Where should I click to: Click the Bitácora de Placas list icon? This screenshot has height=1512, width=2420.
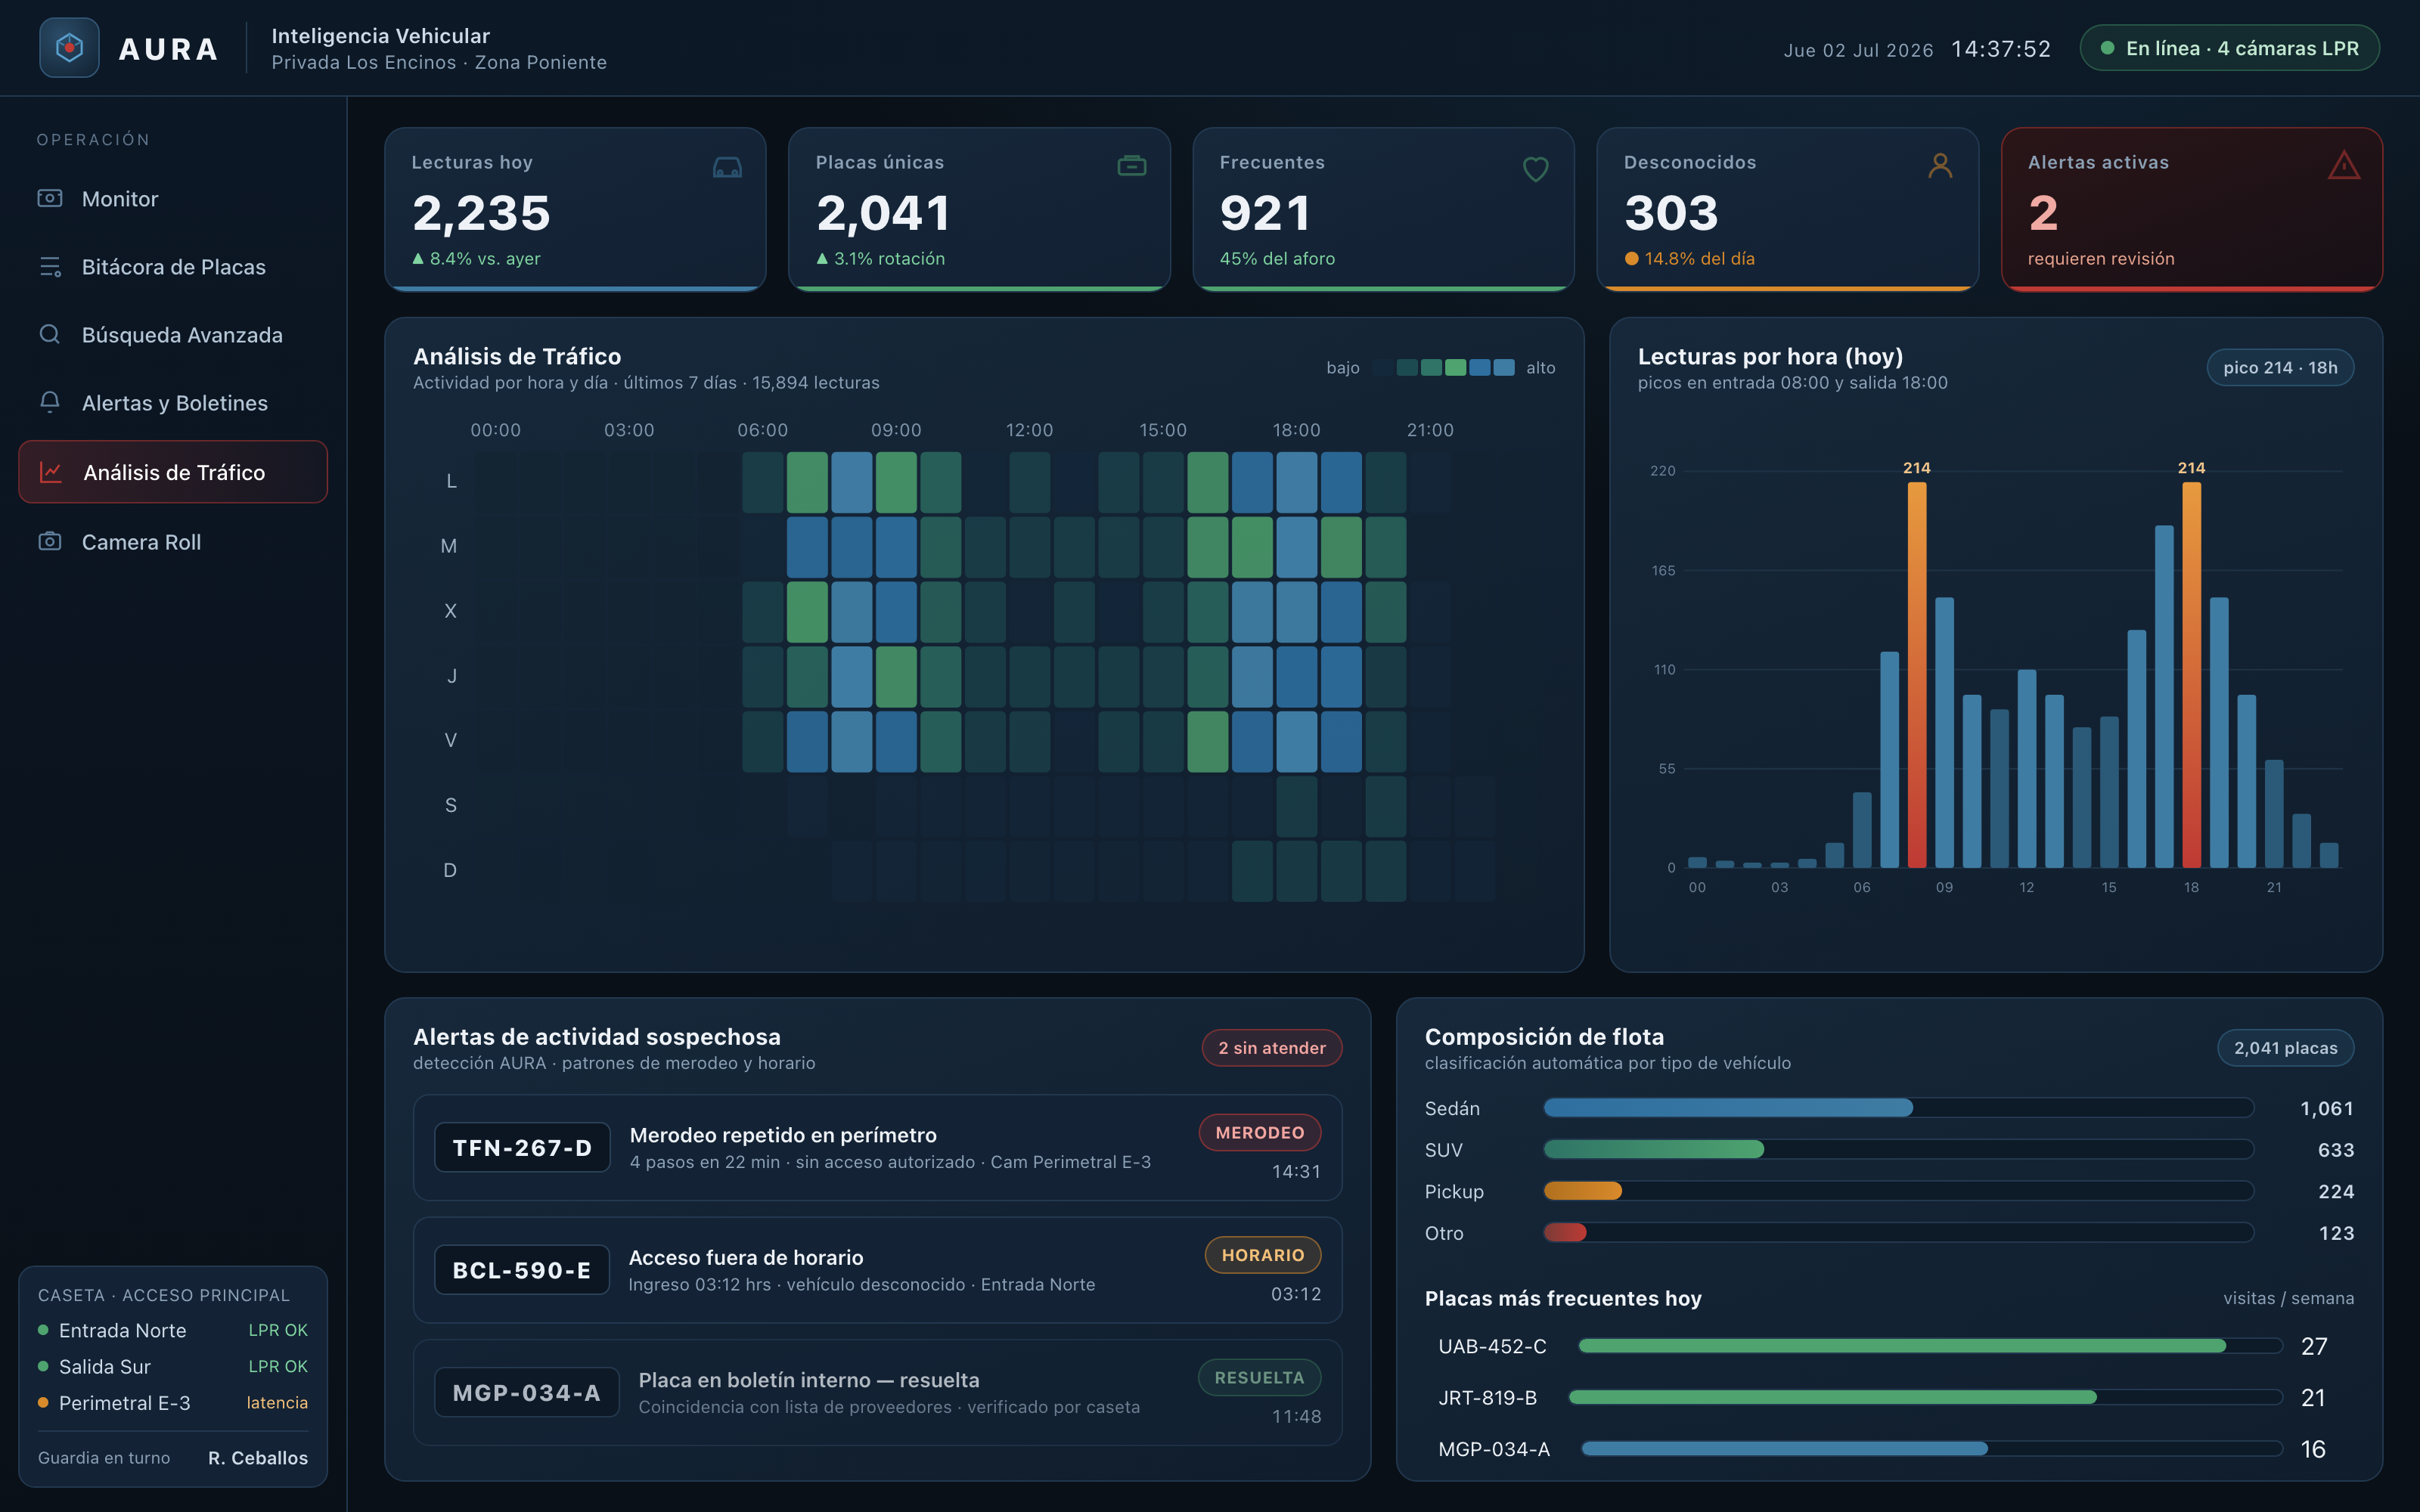[50, 266]
